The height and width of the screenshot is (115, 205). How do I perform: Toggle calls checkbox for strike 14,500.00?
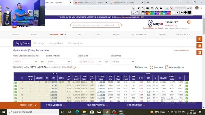16,95
